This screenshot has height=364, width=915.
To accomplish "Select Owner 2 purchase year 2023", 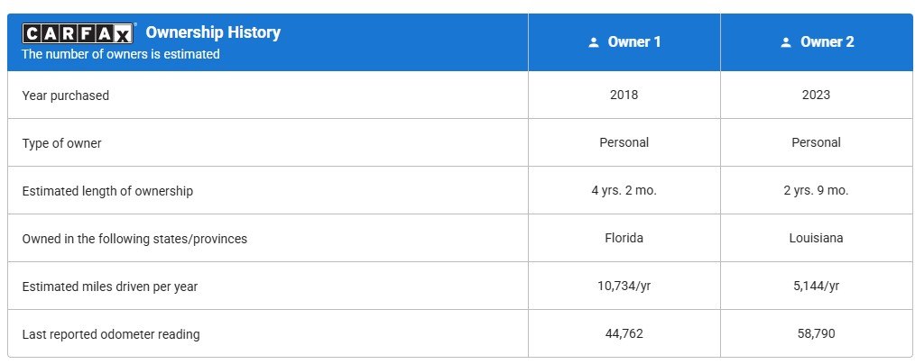I will coord(816,95).
